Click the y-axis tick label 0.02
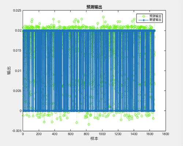Image resolution: width=183 pixels, height=146 pixels. click(18, 31)
